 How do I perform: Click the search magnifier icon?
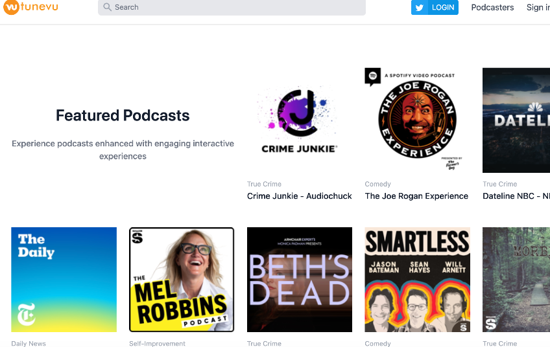[108, 7]
